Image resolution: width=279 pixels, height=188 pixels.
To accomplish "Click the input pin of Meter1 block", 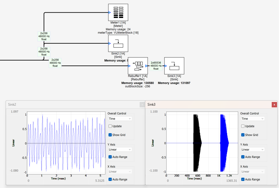I will (x=110, y=12).
